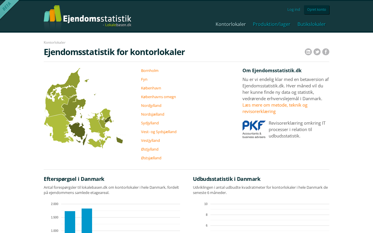Click the PKF Accountants logo
The width and height of the screenshot is (373, 233).
pyautogui.click(x=254, y=129)
